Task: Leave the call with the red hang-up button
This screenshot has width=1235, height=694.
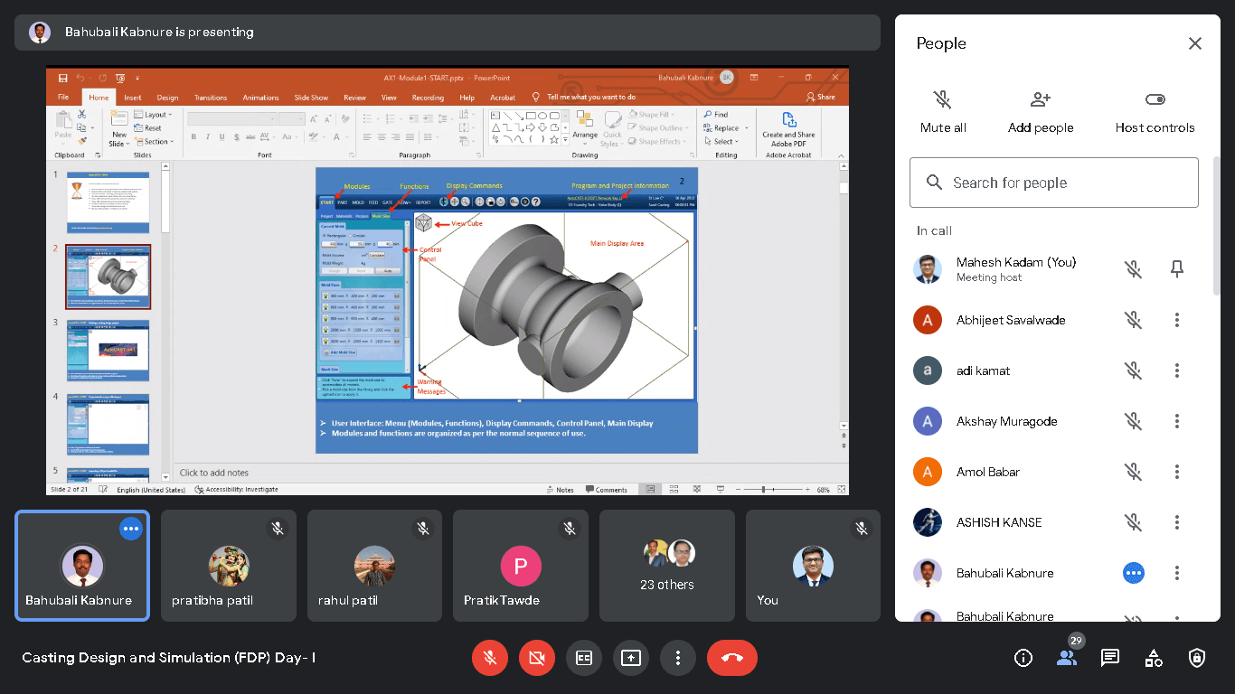Action: pyautogui.click(x=731, y=658)
